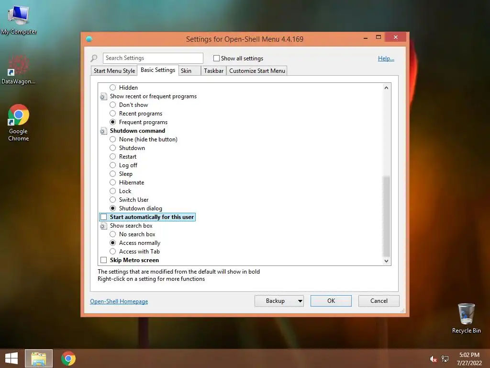490x368 pixels.
Task: Open Customize Start Menu tab
Action: (x=257, y=71)
